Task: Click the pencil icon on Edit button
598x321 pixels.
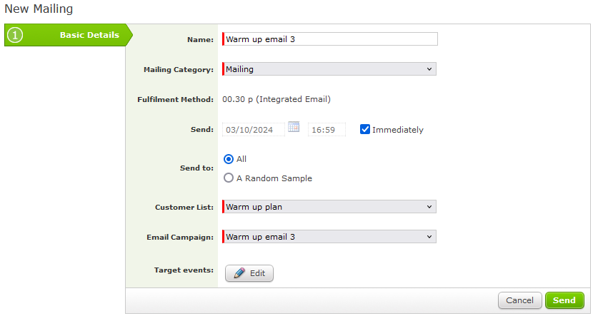Action: [x=239, y=273]
